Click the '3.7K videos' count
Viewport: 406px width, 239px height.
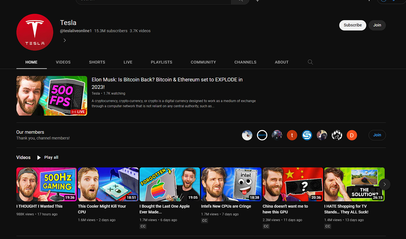(140, 31)
